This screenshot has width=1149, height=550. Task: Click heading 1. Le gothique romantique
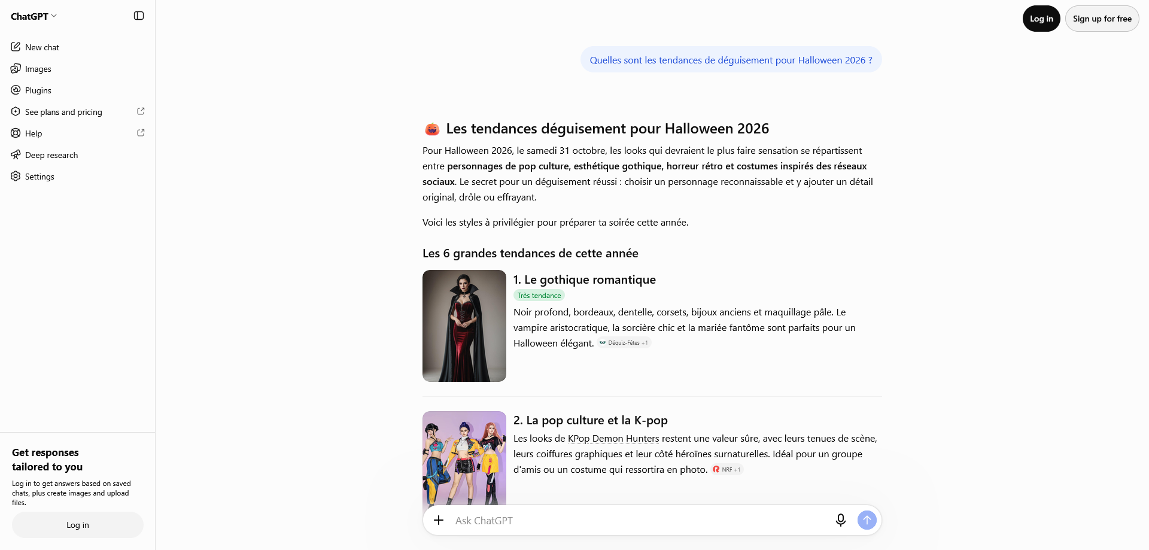(585, 279)
